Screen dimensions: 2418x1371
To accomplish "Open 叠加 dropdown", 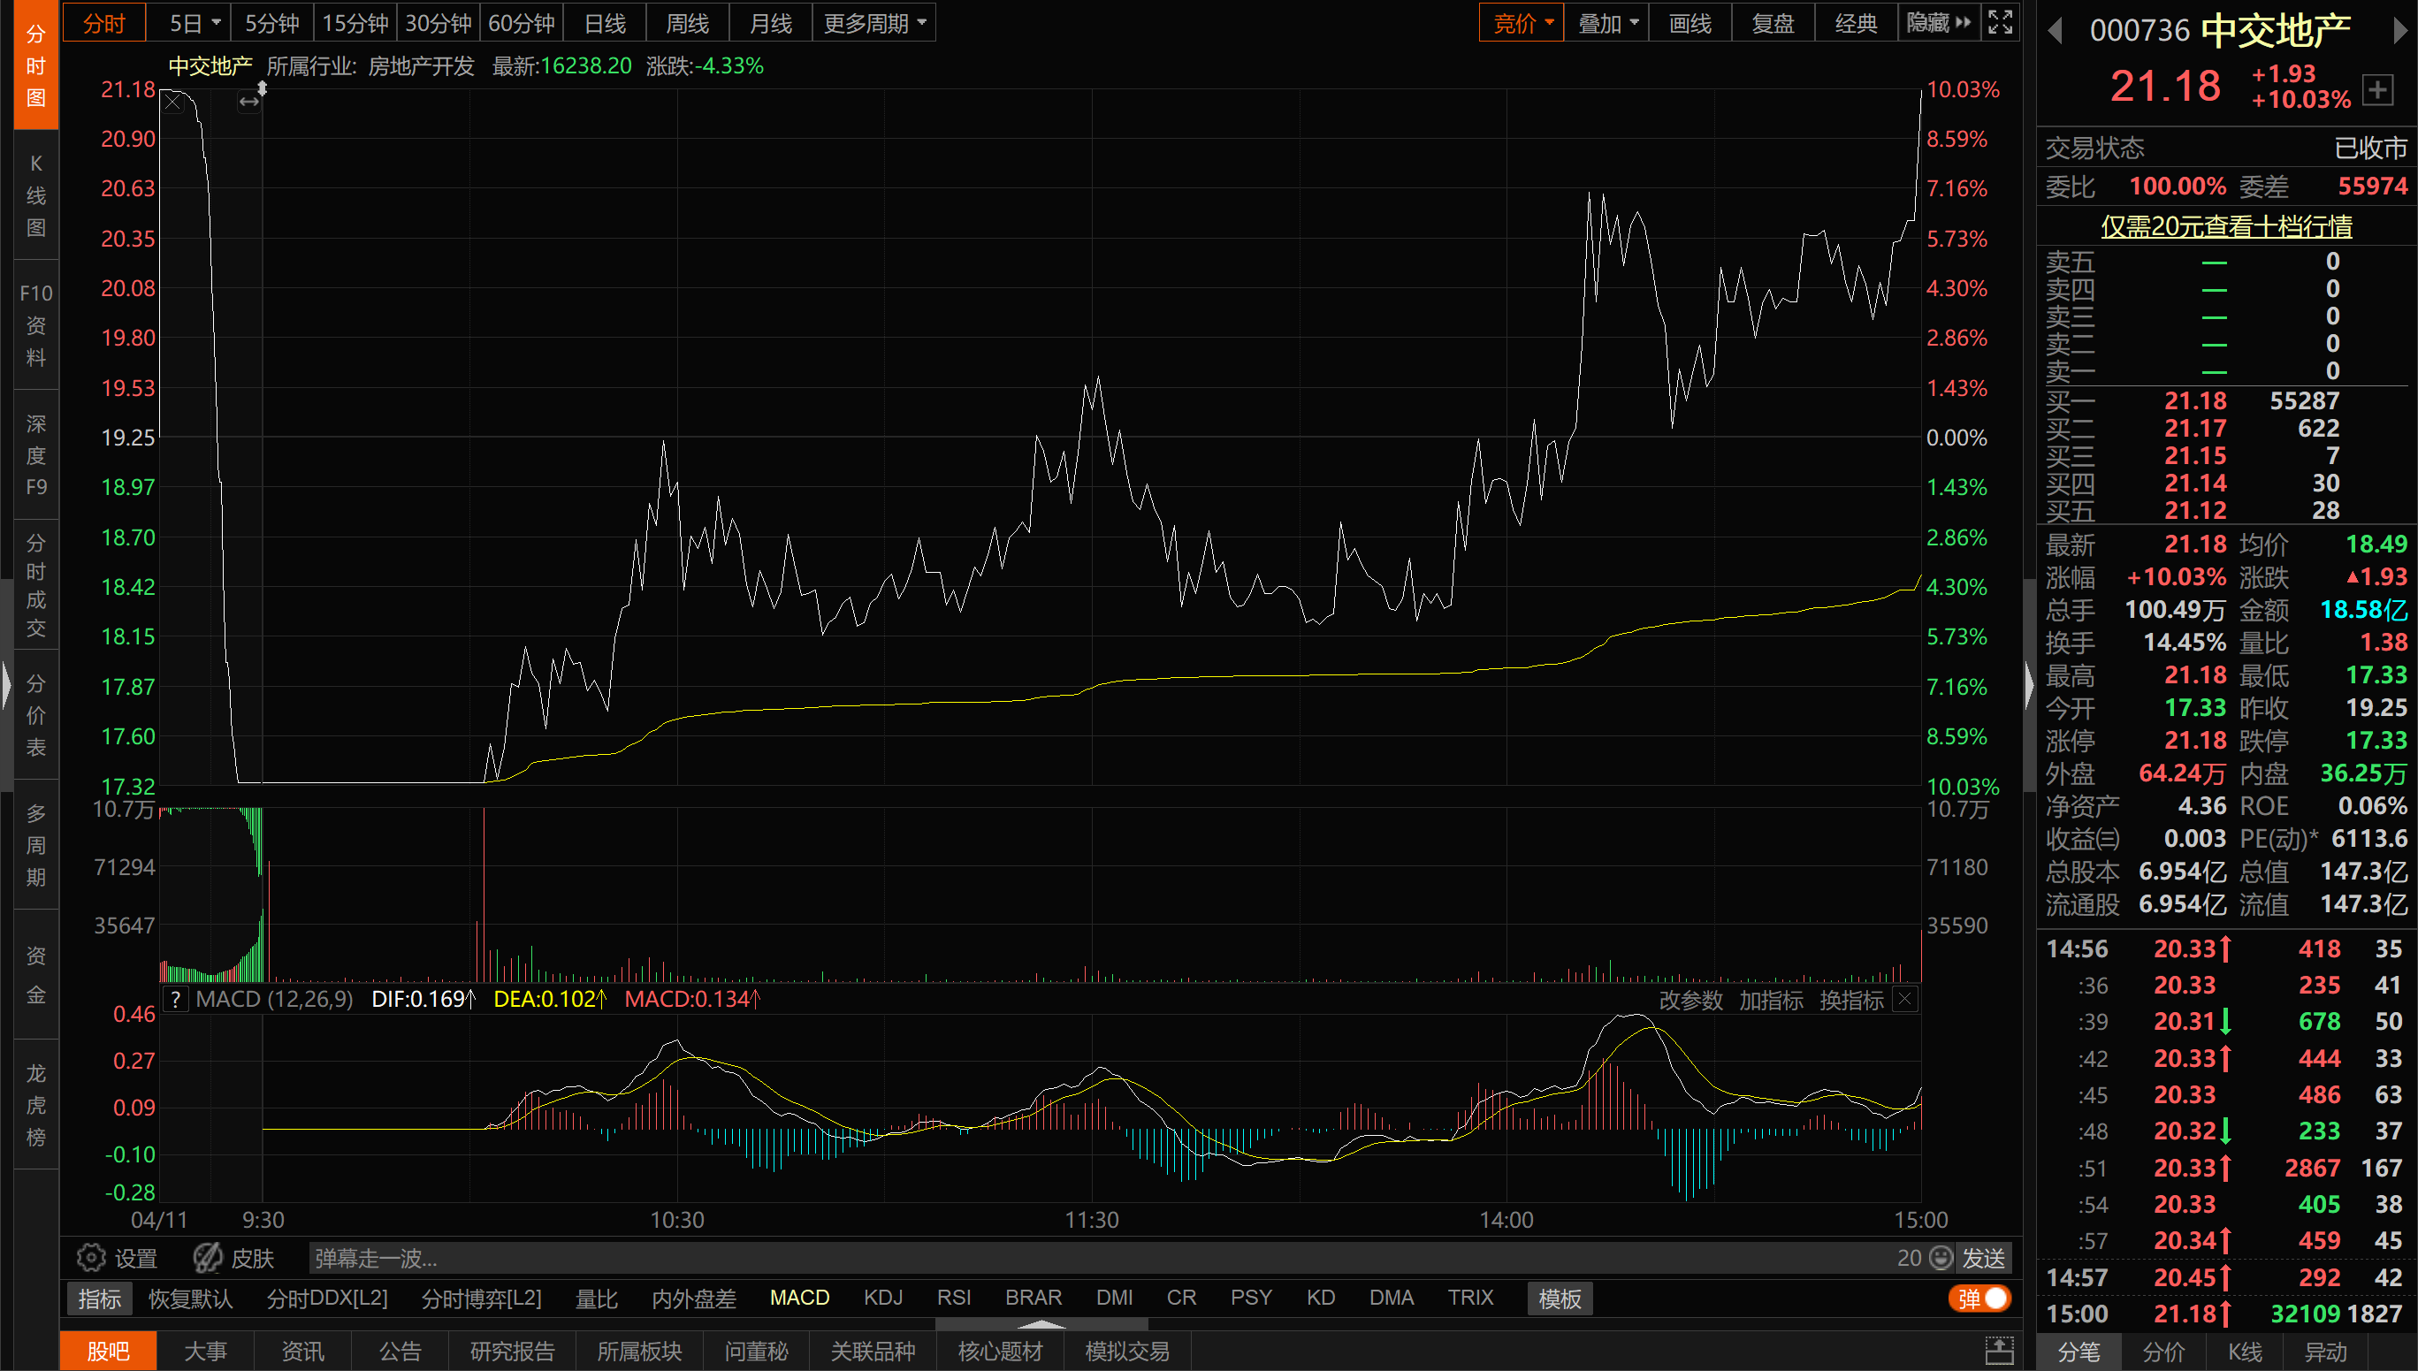I will (x=1606, y=23).
